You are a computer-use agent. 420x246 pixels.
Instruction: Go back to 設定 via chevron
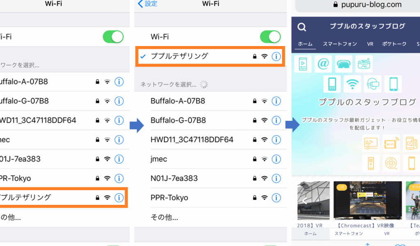point(147,4)
